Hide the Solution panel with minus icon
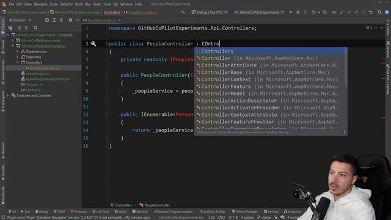 (x=78, y=20)
